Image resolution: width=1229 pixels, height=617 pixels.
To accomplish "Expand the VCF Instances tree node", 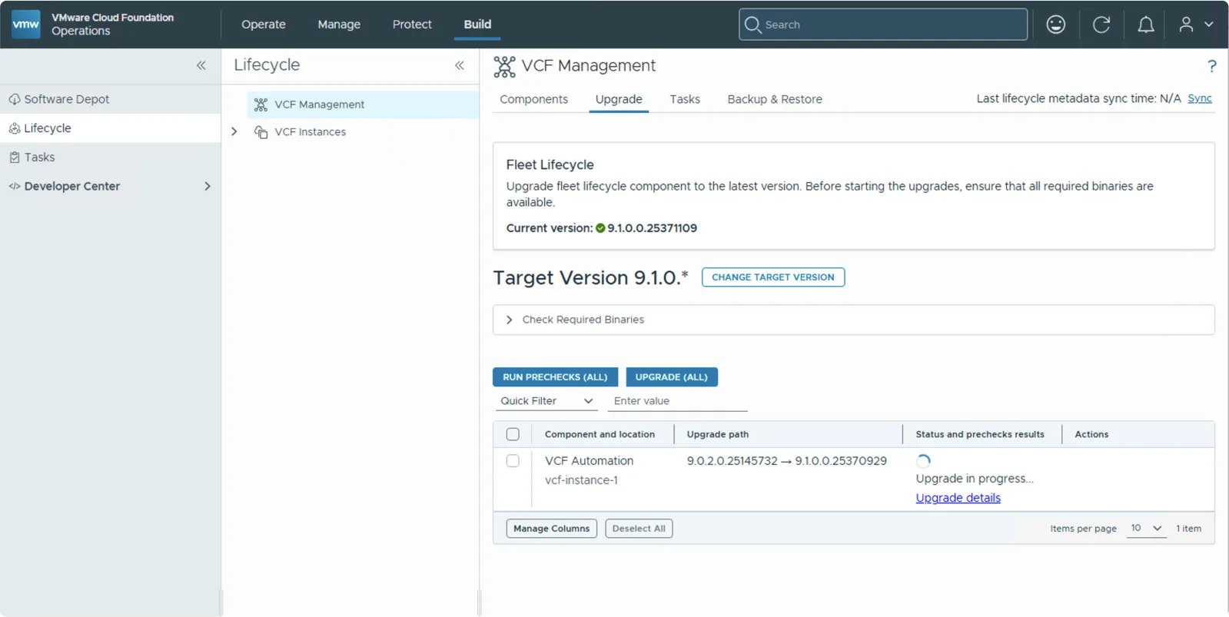I will (x=234, y=132).
